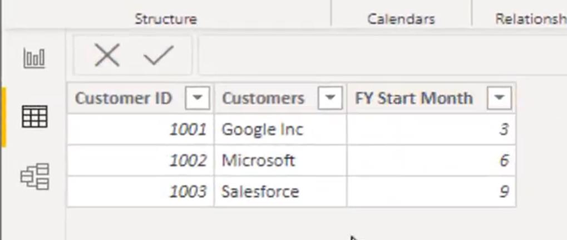Image resolution: width=567 pixels, height=240 pixels.
Task: Open Customers column filter dropdown
Action: [x=330, y=98]
